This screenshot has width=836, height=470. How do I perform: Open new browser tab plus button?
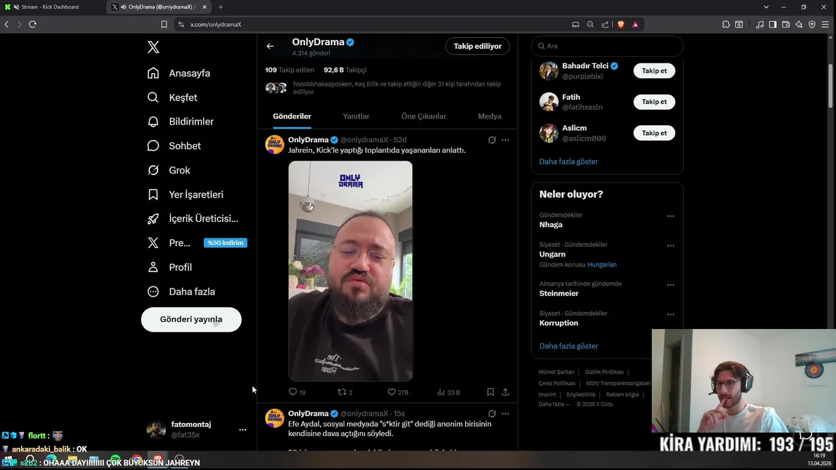point(220,7)
